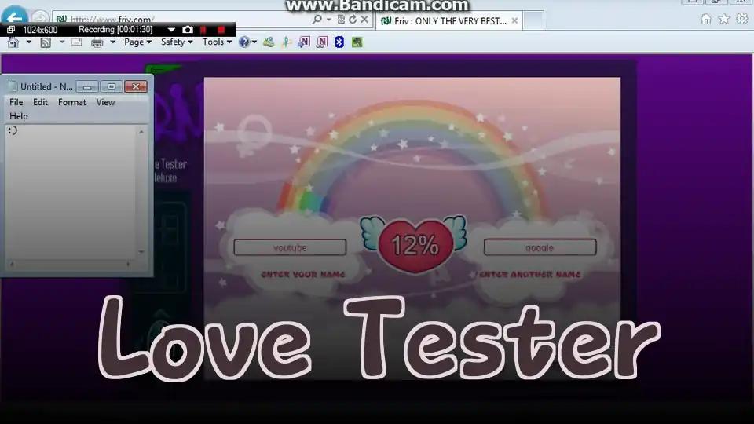Click the Send to OneNote icon

click(x=304, y=42)
